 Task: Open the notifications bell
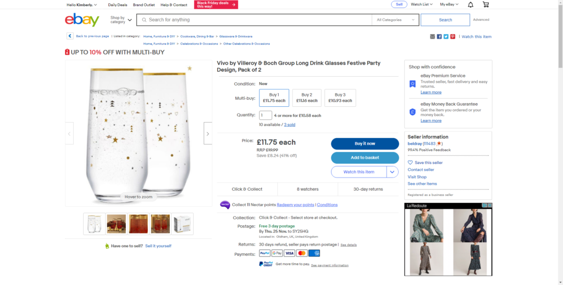471,4
